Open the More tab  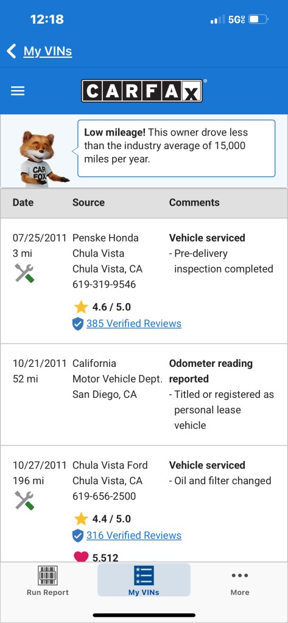[x=240, y=583]
